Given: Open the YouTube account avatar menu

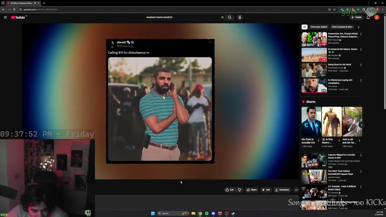Looking at the screenshot, I should point(377,17).
